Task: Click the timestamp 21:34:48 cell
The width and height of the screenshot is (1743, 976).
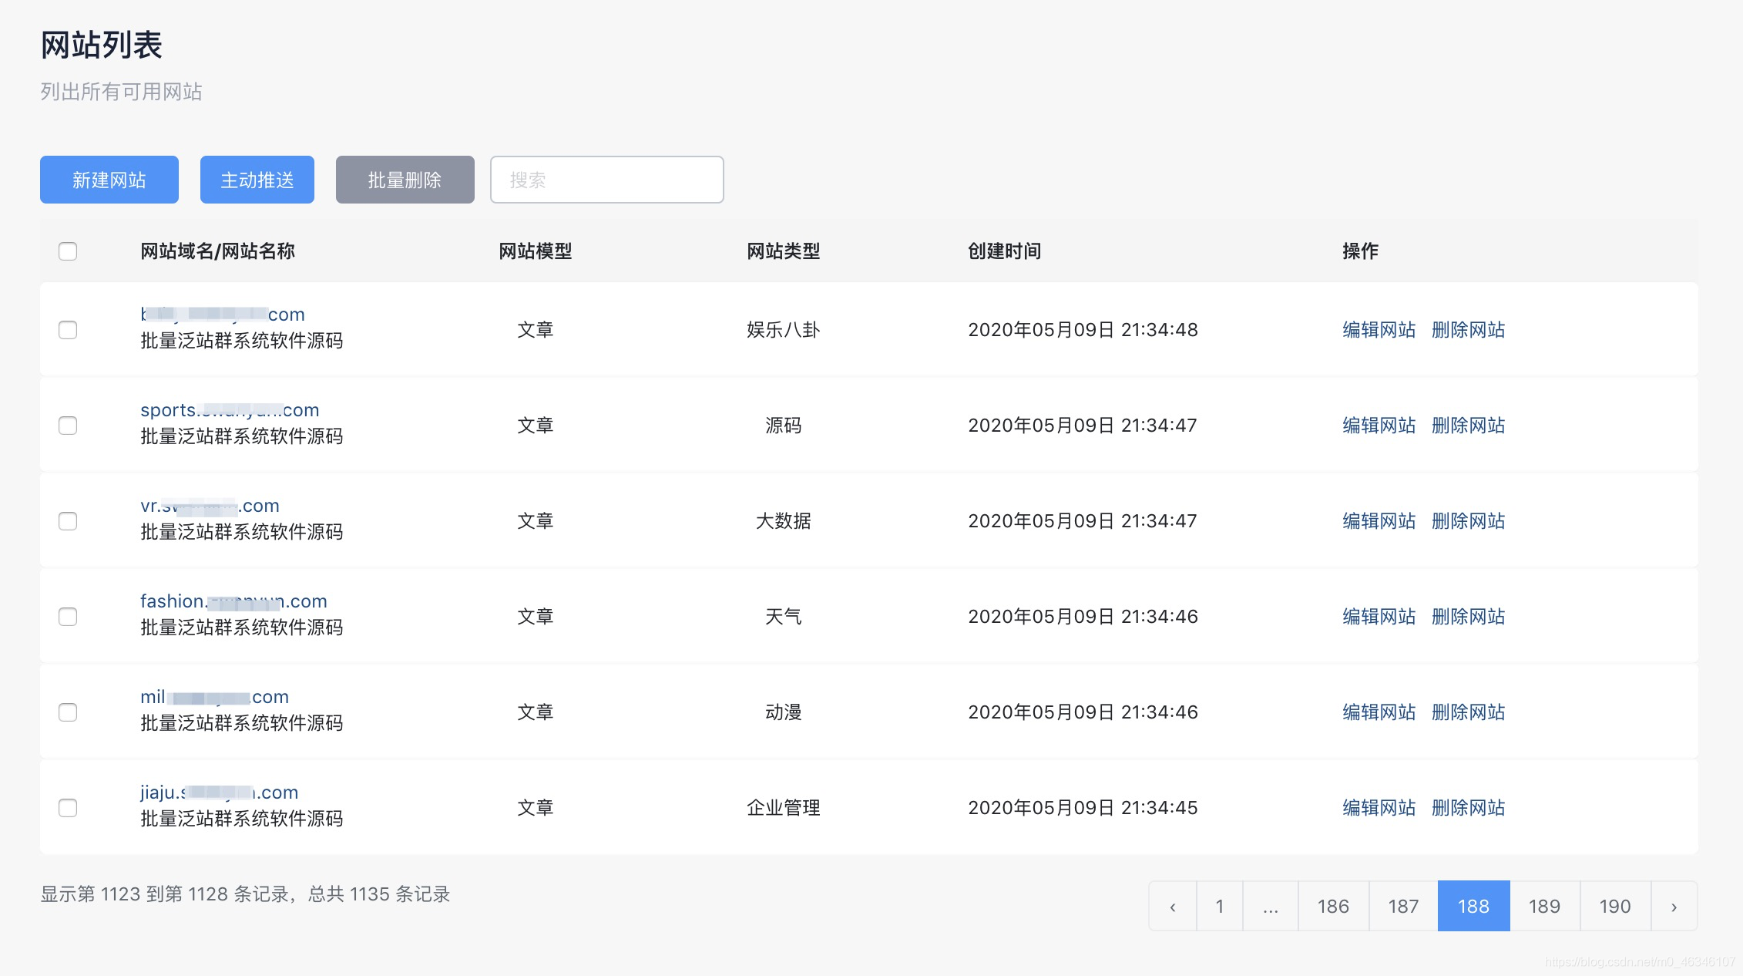Action: (x=1083, y=330)
